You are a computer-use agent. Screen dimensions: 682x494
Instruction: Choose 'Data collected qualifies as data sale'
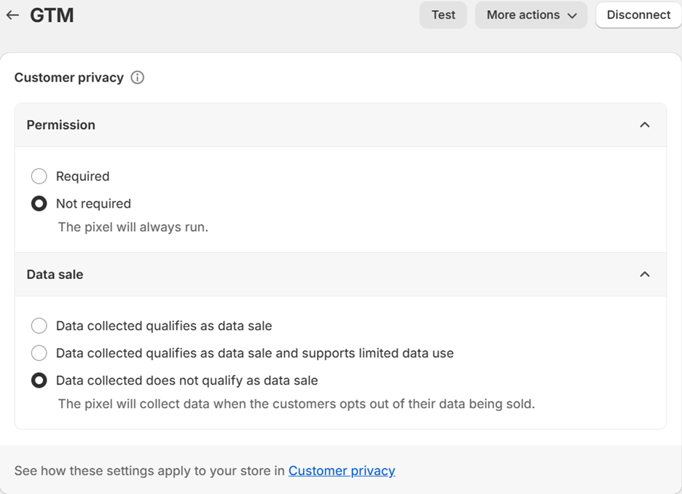pyautogui.click(x=39, y=326)
